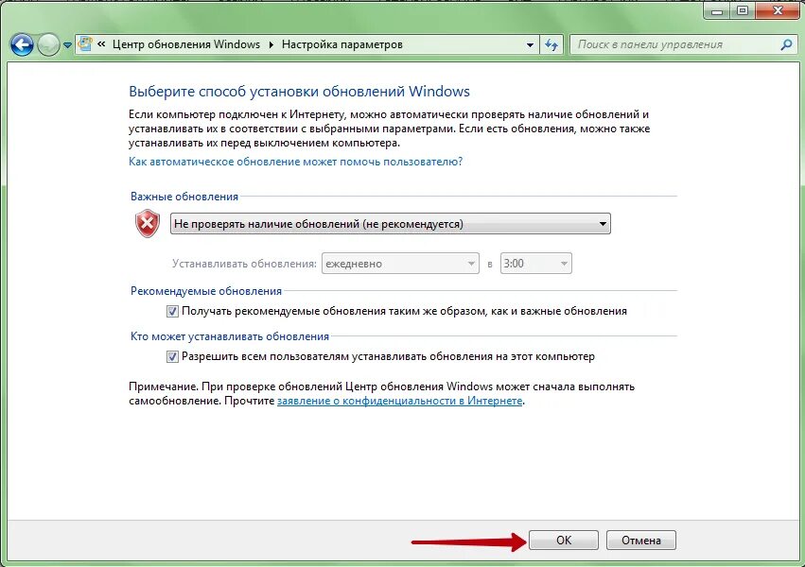Screen dimensions: 805x567
Task: Toggle the allow all users to install checkbox
Action: [172, 357]
